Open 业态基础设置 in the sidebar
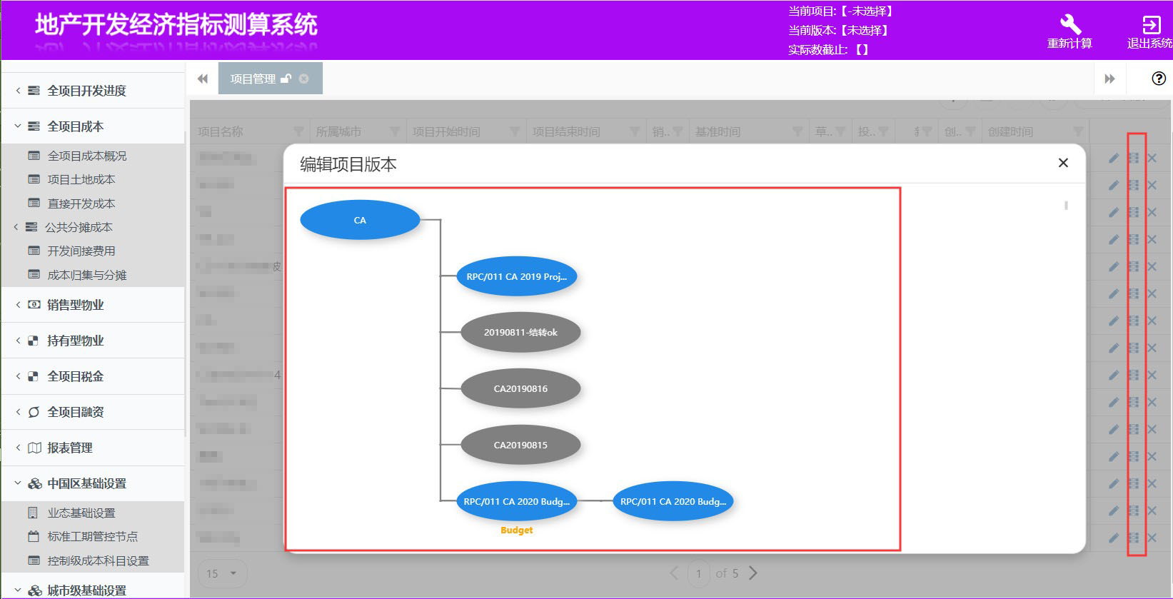Screen dimensions: 1173x599 pos(81,513)
